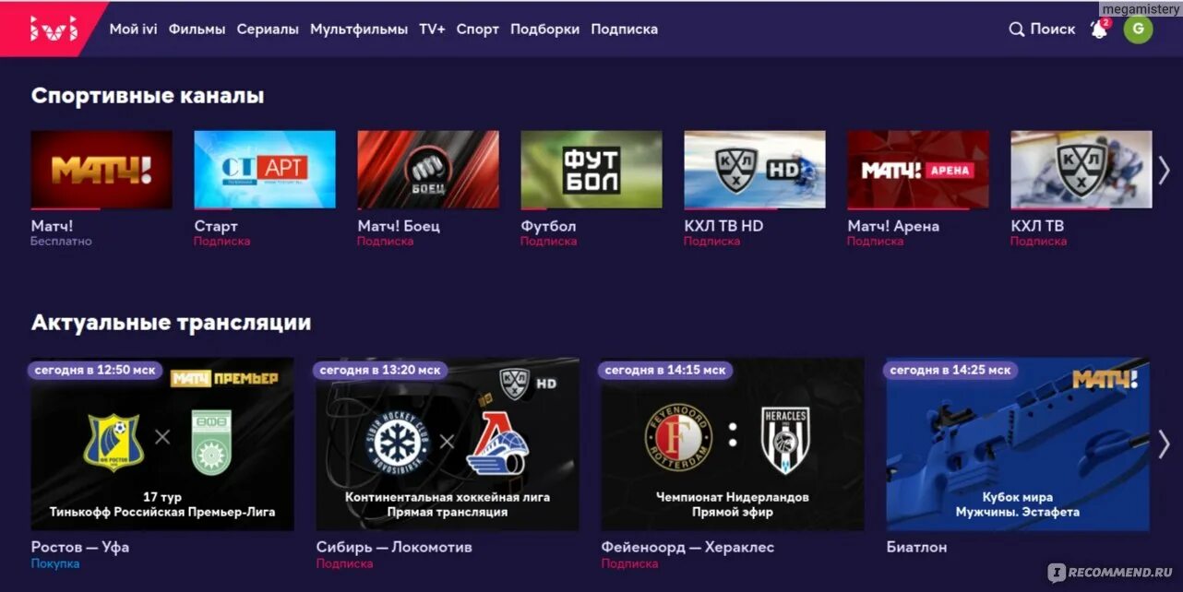Click the Старт channel title text
Screen dimensions: 1183x592
point(216,226)
